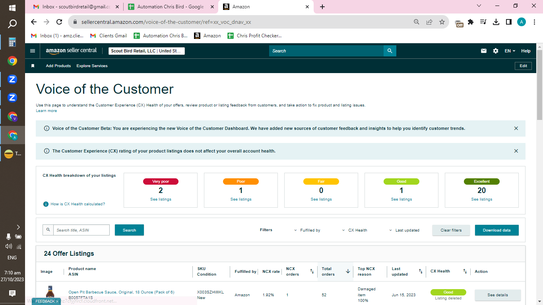Click the Seller Central header search field
Image resolution: width=543 pixels, height=305 pixels.
click(326, 51)
